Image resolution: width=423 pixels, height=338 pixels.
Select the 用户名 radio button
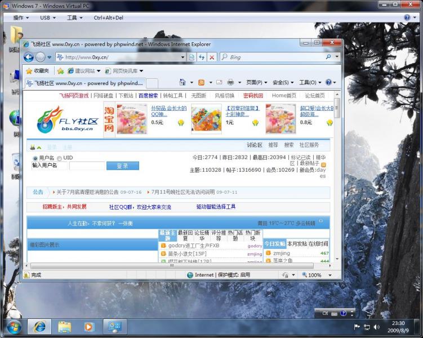35,158
